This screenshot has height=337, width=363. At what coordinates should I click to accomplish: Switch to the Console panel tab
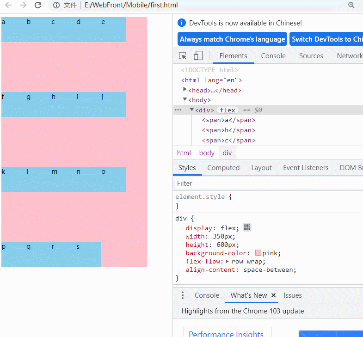(x=273, y=56)
